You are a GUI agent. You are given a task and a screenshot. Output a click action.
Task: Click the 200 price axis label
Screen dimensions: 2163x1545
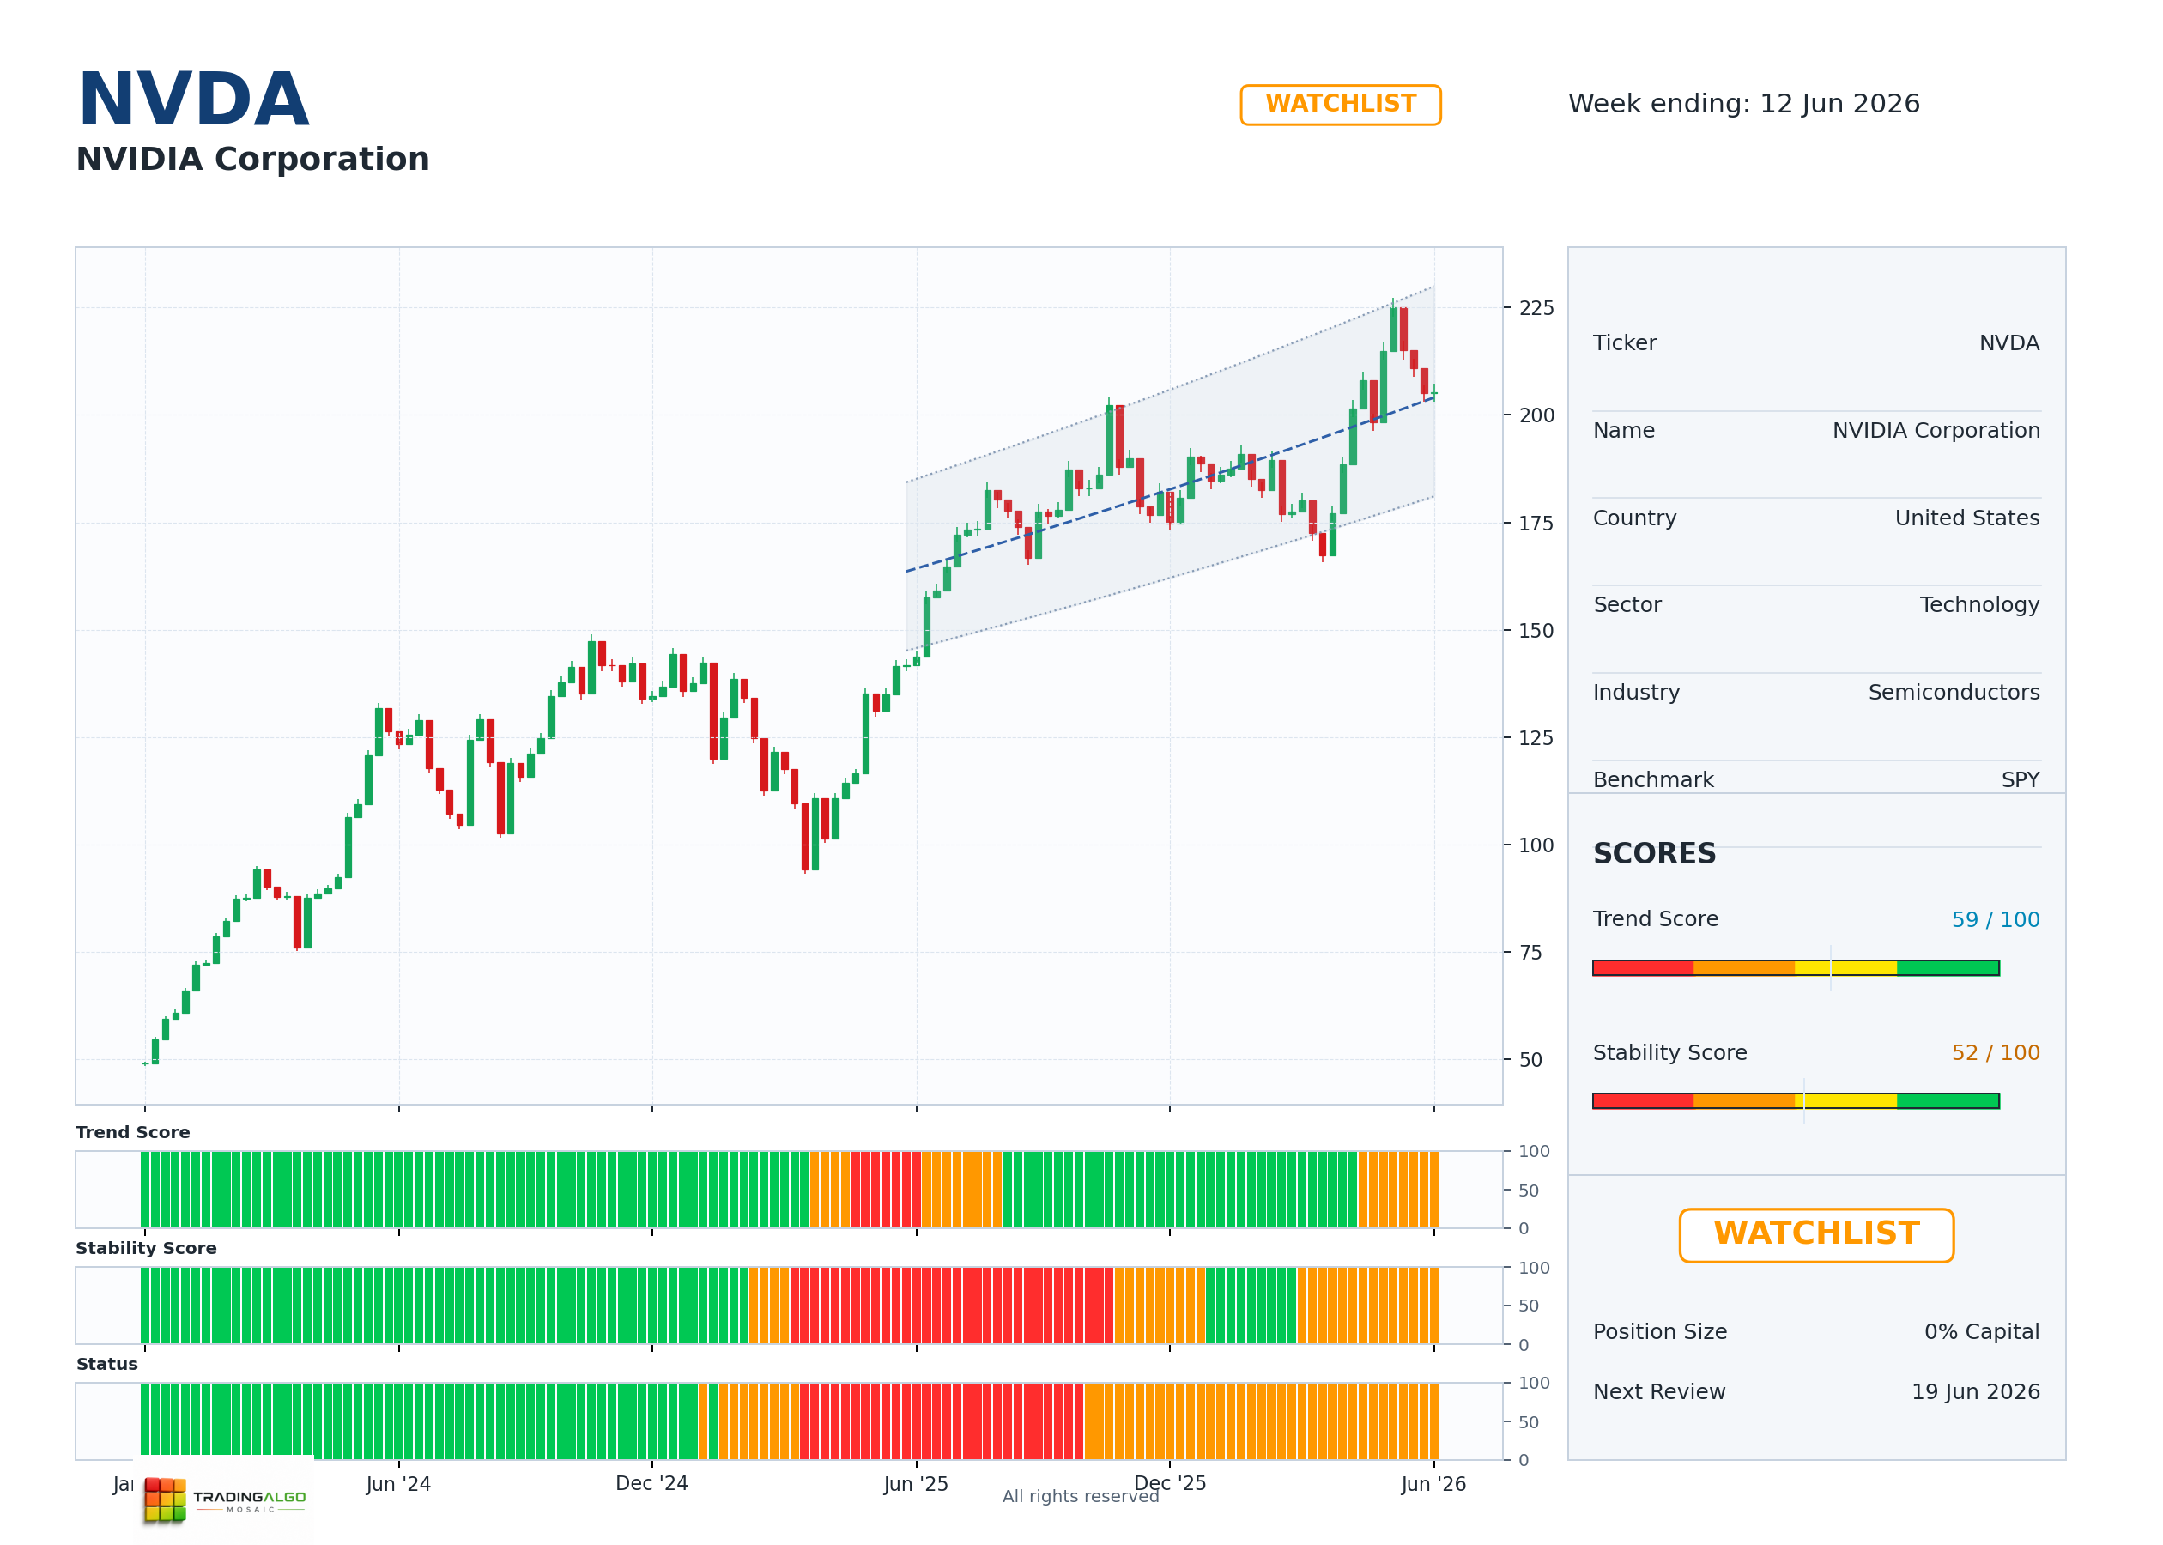(x=1536, y=415)
